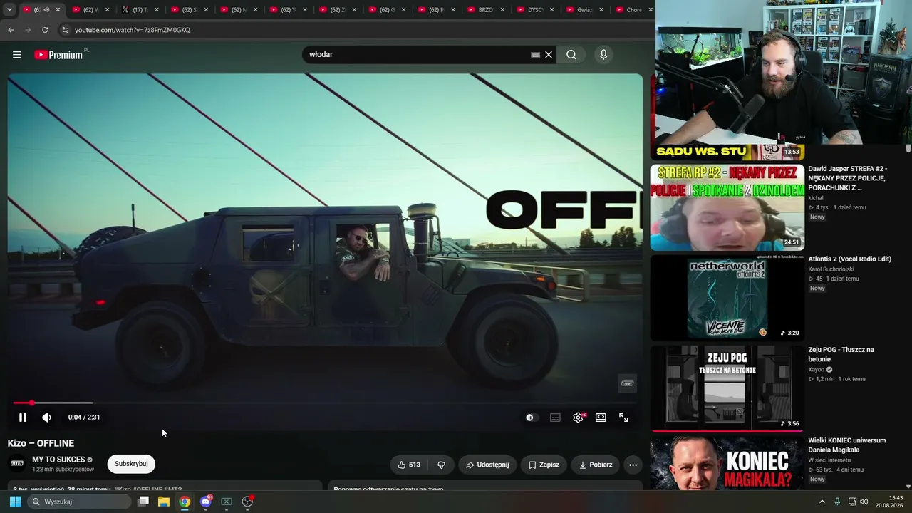The image size is (912, 513).
Task: Open Windows Start menu
Action: [15, 502]
